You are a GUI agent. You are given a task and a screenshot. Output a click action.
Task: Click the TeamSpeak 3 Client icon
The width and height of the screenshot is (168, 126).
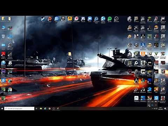tap(96, 19)
